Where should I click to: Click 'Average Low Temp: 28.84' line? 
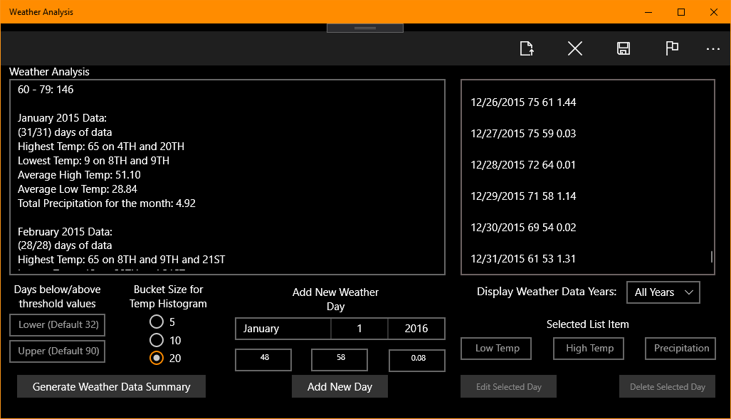pos(78,189)
